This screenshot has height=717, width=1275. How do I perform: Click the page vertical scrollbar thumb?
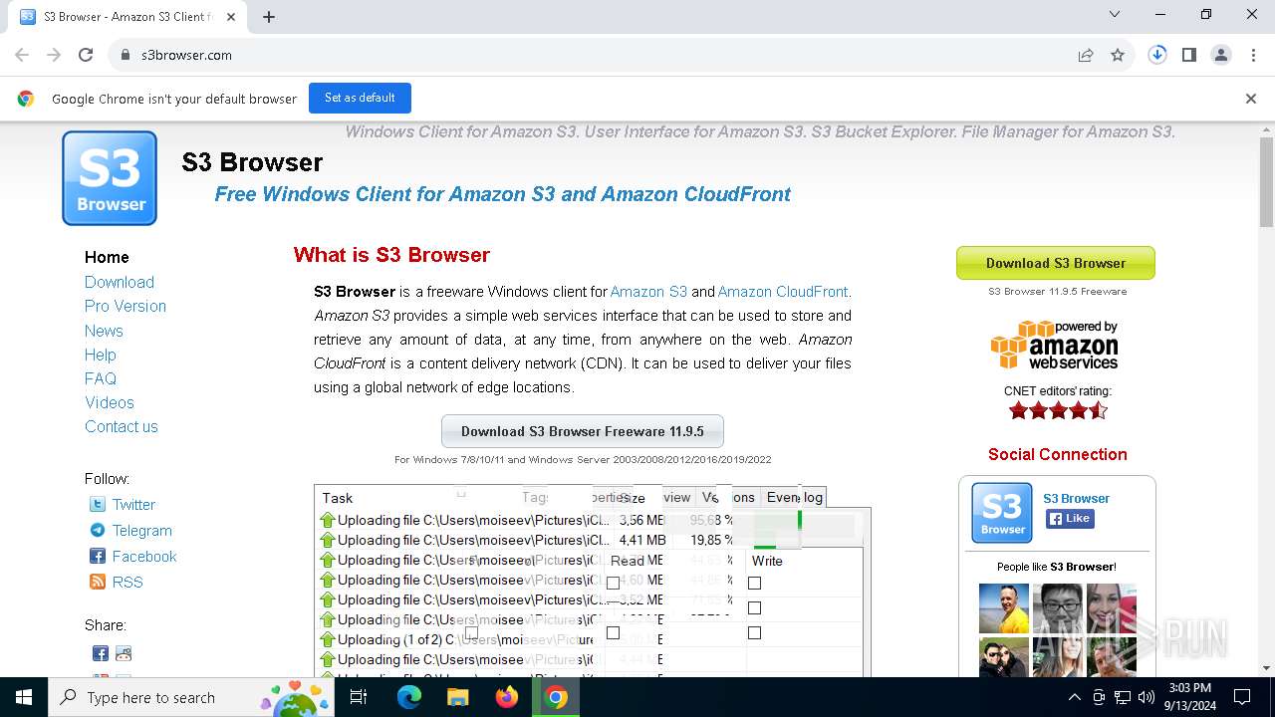point(1267,182)
